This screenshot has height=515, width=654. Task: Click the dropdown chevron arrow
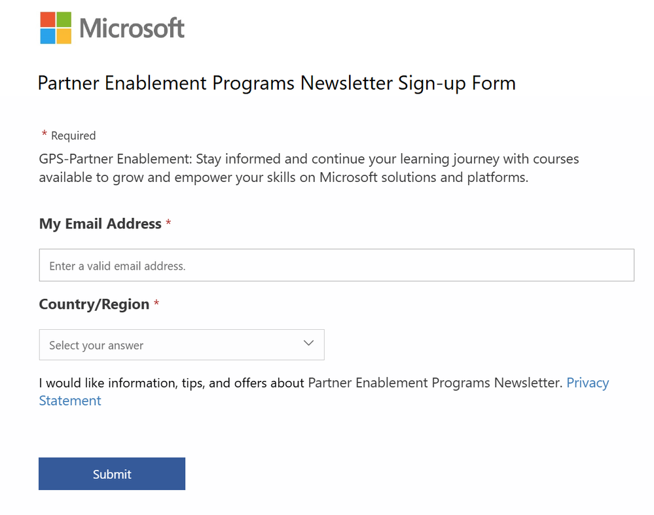(308, 343)
